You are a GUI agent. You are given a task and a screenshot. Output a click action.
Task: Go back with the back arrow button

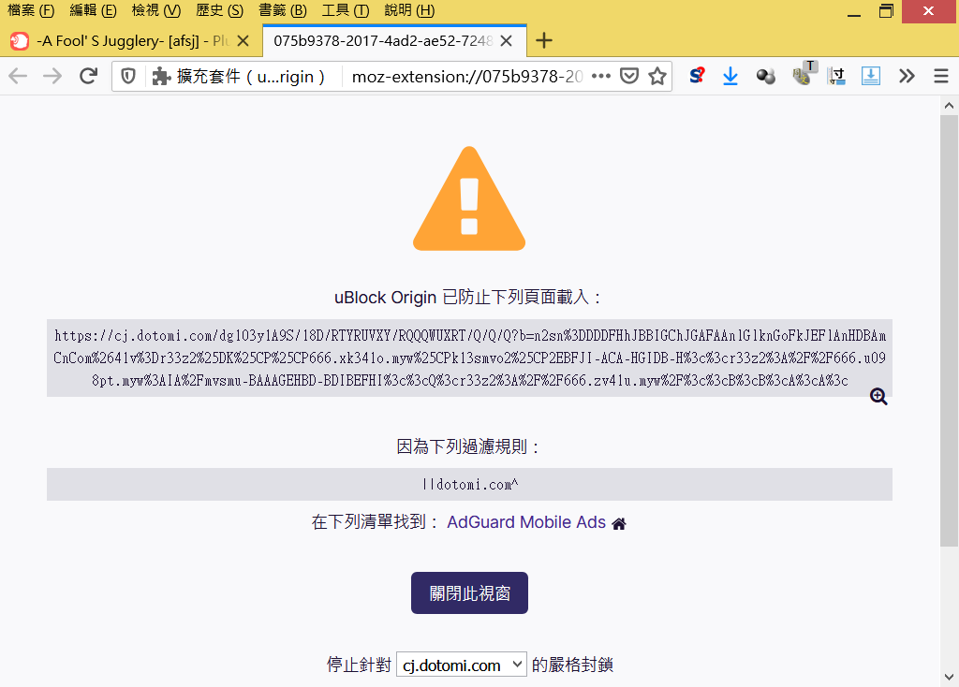pyautogui.click(x=19, y=77)
